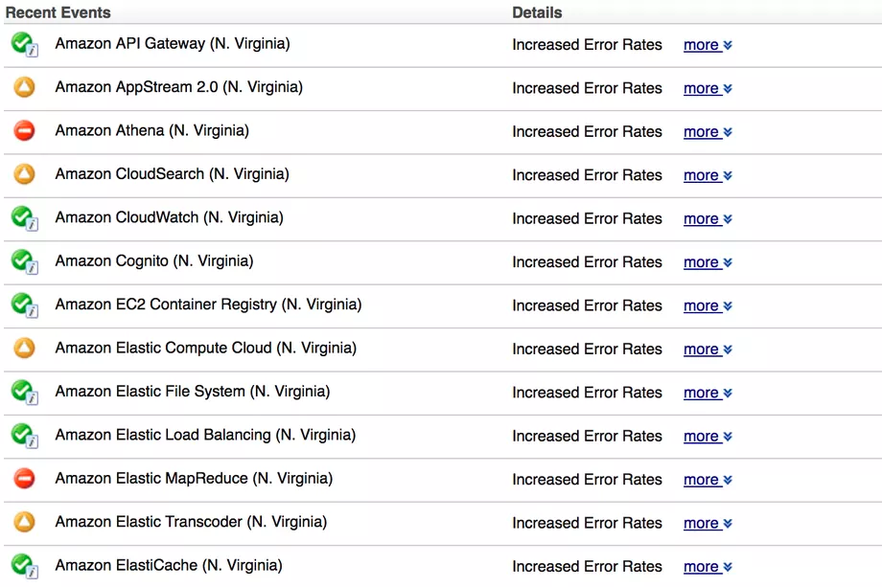The height and width of the screenshot is (587, 882).
Task: Show more details for Amazon Cognito
Action: point(708,262)
